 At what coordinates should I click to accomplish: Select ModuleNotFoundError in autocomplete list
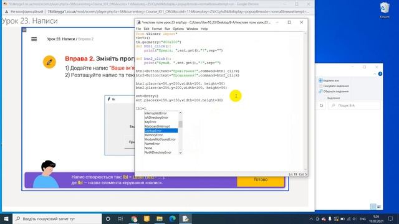pos(161,139)
